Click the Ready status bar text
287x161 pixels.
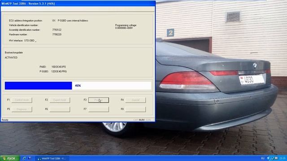click(5, 120)
